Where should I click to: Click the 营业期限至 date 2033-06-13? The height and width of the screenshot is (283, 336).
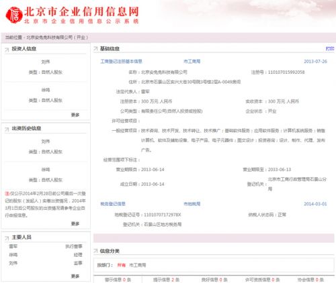pos(280,170)
